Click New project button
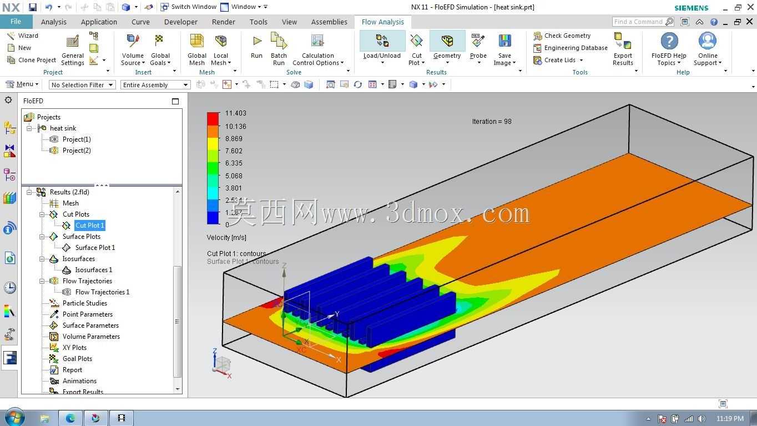This screenshot has height=426, width=757. point(19,48)
